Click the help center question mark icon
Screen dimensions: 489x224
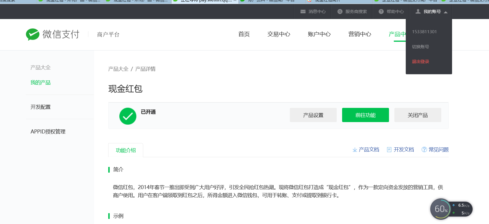point(381,12)
